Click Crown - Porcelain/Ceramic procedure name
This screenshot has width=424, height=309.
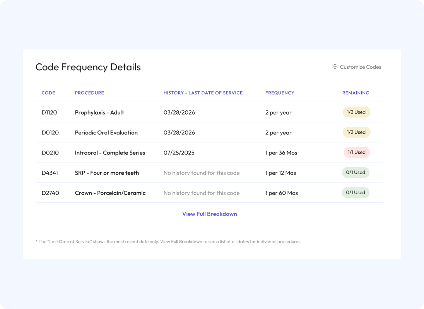coord(110,193)
